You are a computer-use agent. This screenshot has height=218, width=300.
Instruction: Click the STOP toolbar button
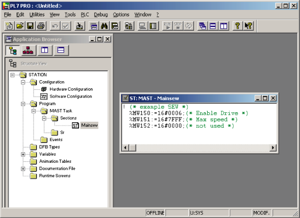click(178, 26)
